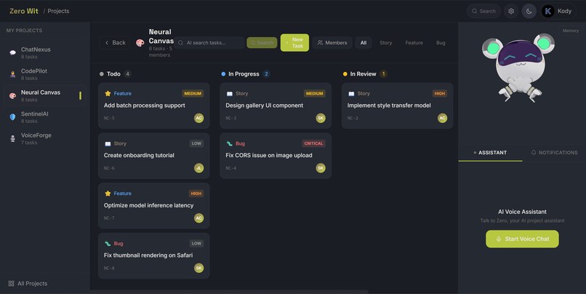Click the CodePilot person icon
586x294 pixels.
[12, 74]
